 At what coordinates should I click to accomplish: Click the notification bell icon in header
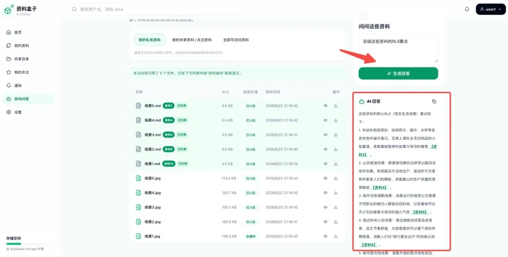click(x=467, y=9)
